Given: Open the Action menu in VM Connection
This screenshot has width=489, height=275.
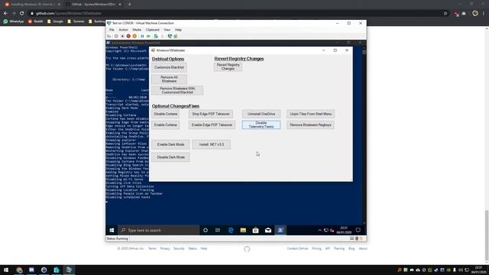Looking at the screenshot, I should (x=123, y=30).
